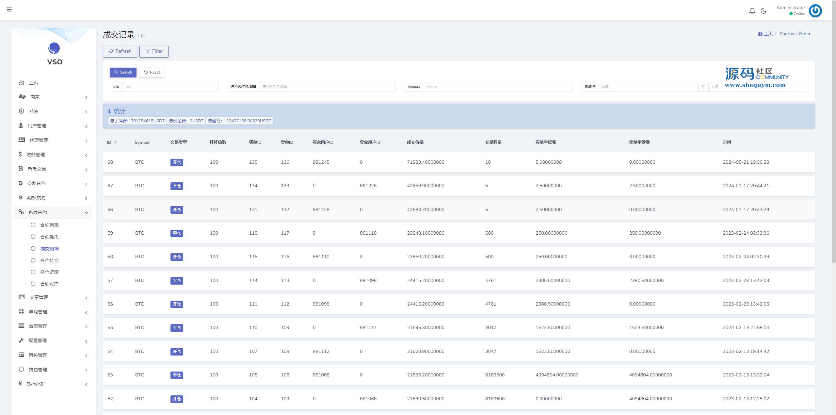Screen dimensions: 836x415
Task: Expand the 币币交易 menu chevron
Action: pos(86,170)
